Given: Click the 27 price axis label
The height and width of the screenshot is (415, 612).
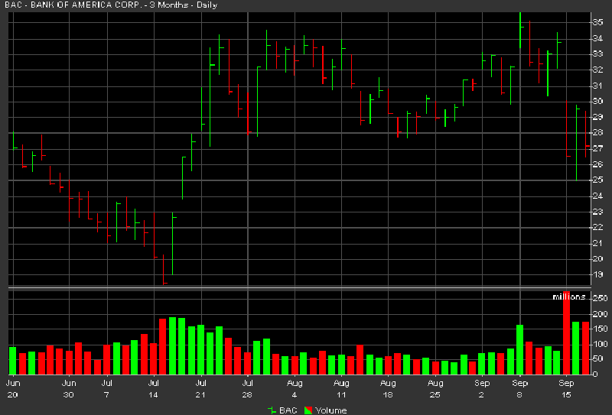Looking at the screenshot, I should (597, 148).
